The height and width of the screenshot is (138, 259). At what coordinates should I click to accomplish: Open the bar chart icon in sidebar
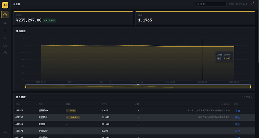click(5, 37)
